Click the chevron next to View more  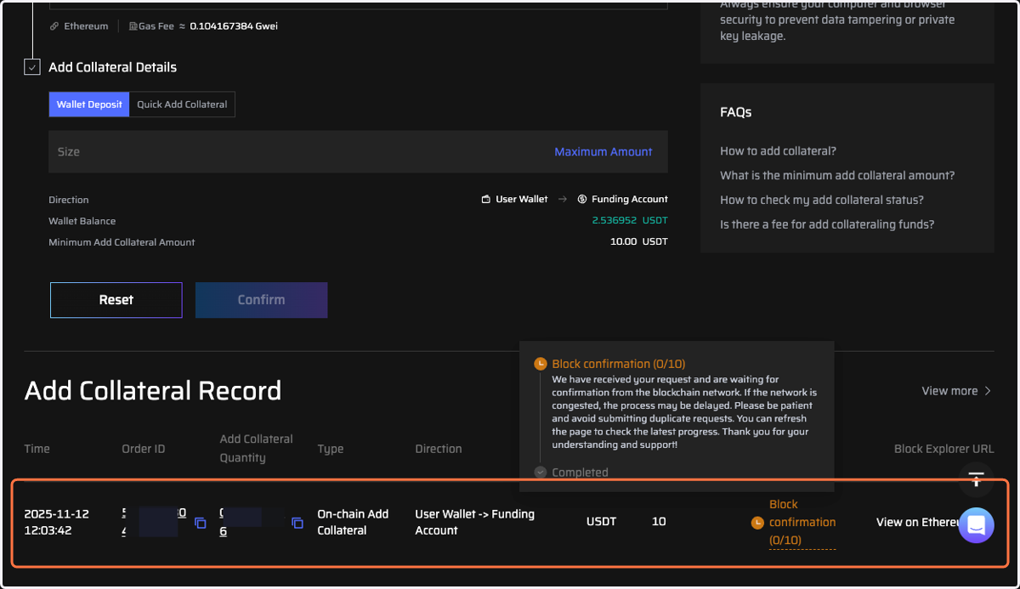tap(988, 391)
